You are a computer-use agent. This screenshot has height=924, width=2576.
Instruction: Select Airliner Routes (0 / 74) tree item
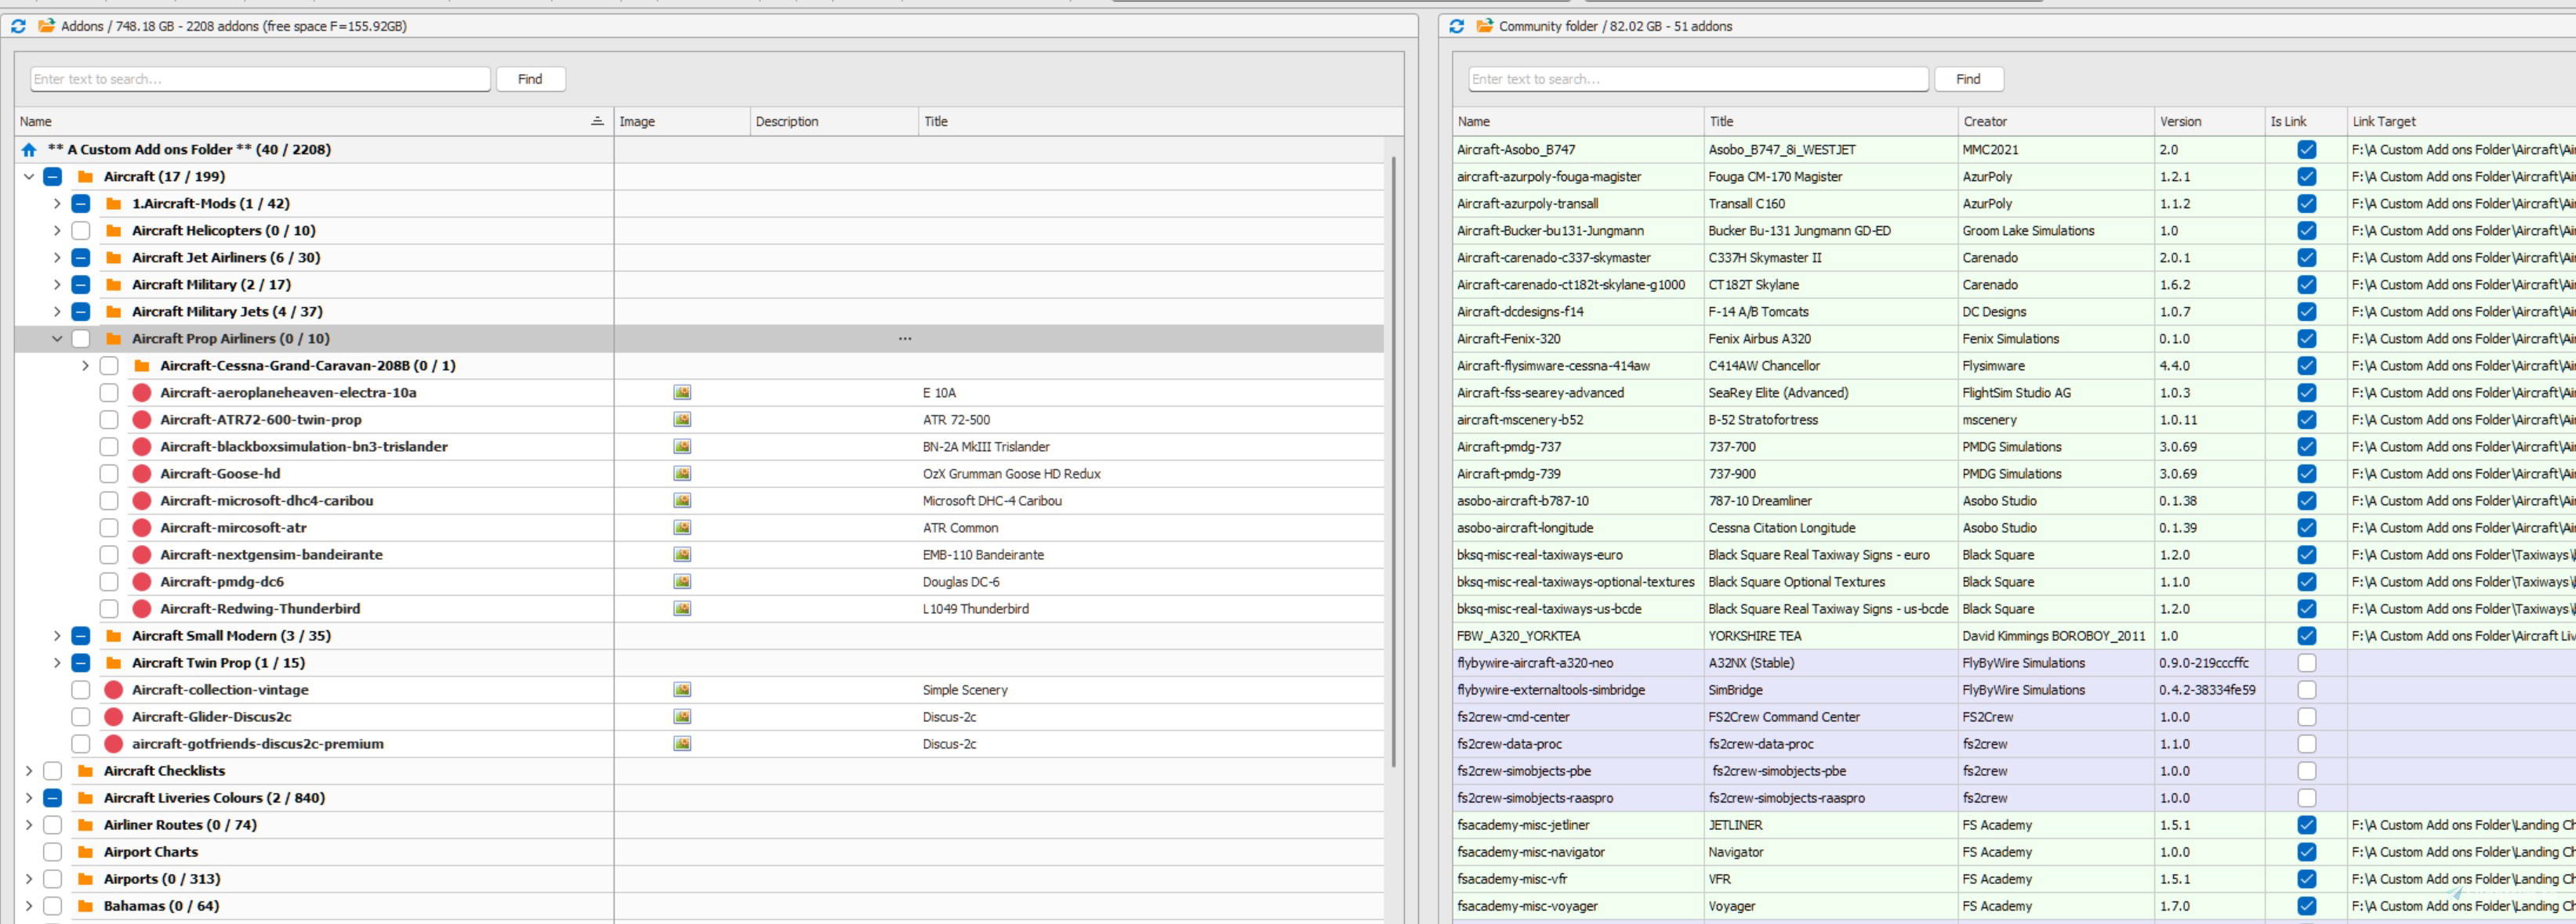point(180,824)
